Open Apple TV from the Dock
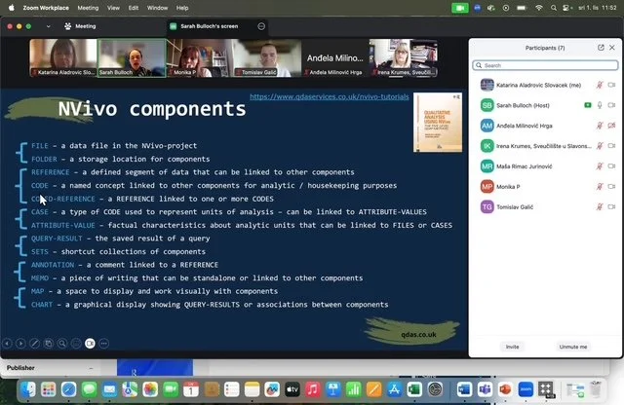624x405 pixels. click(292, 389)
